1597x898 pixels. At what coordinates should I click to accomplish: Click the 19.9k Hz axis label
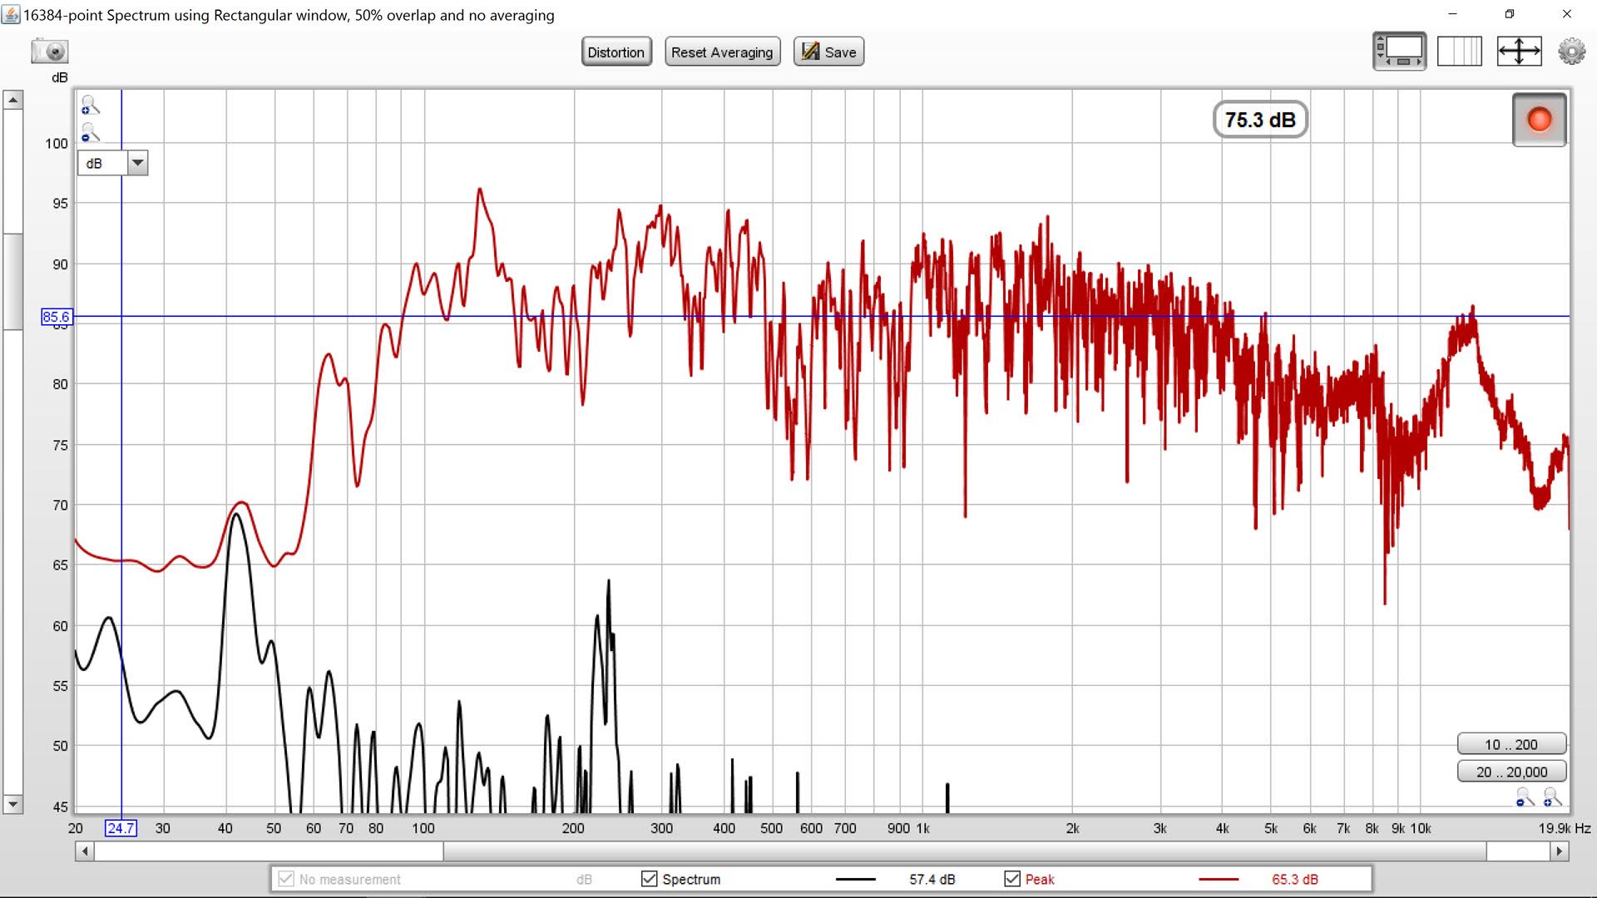[1564, 828]
